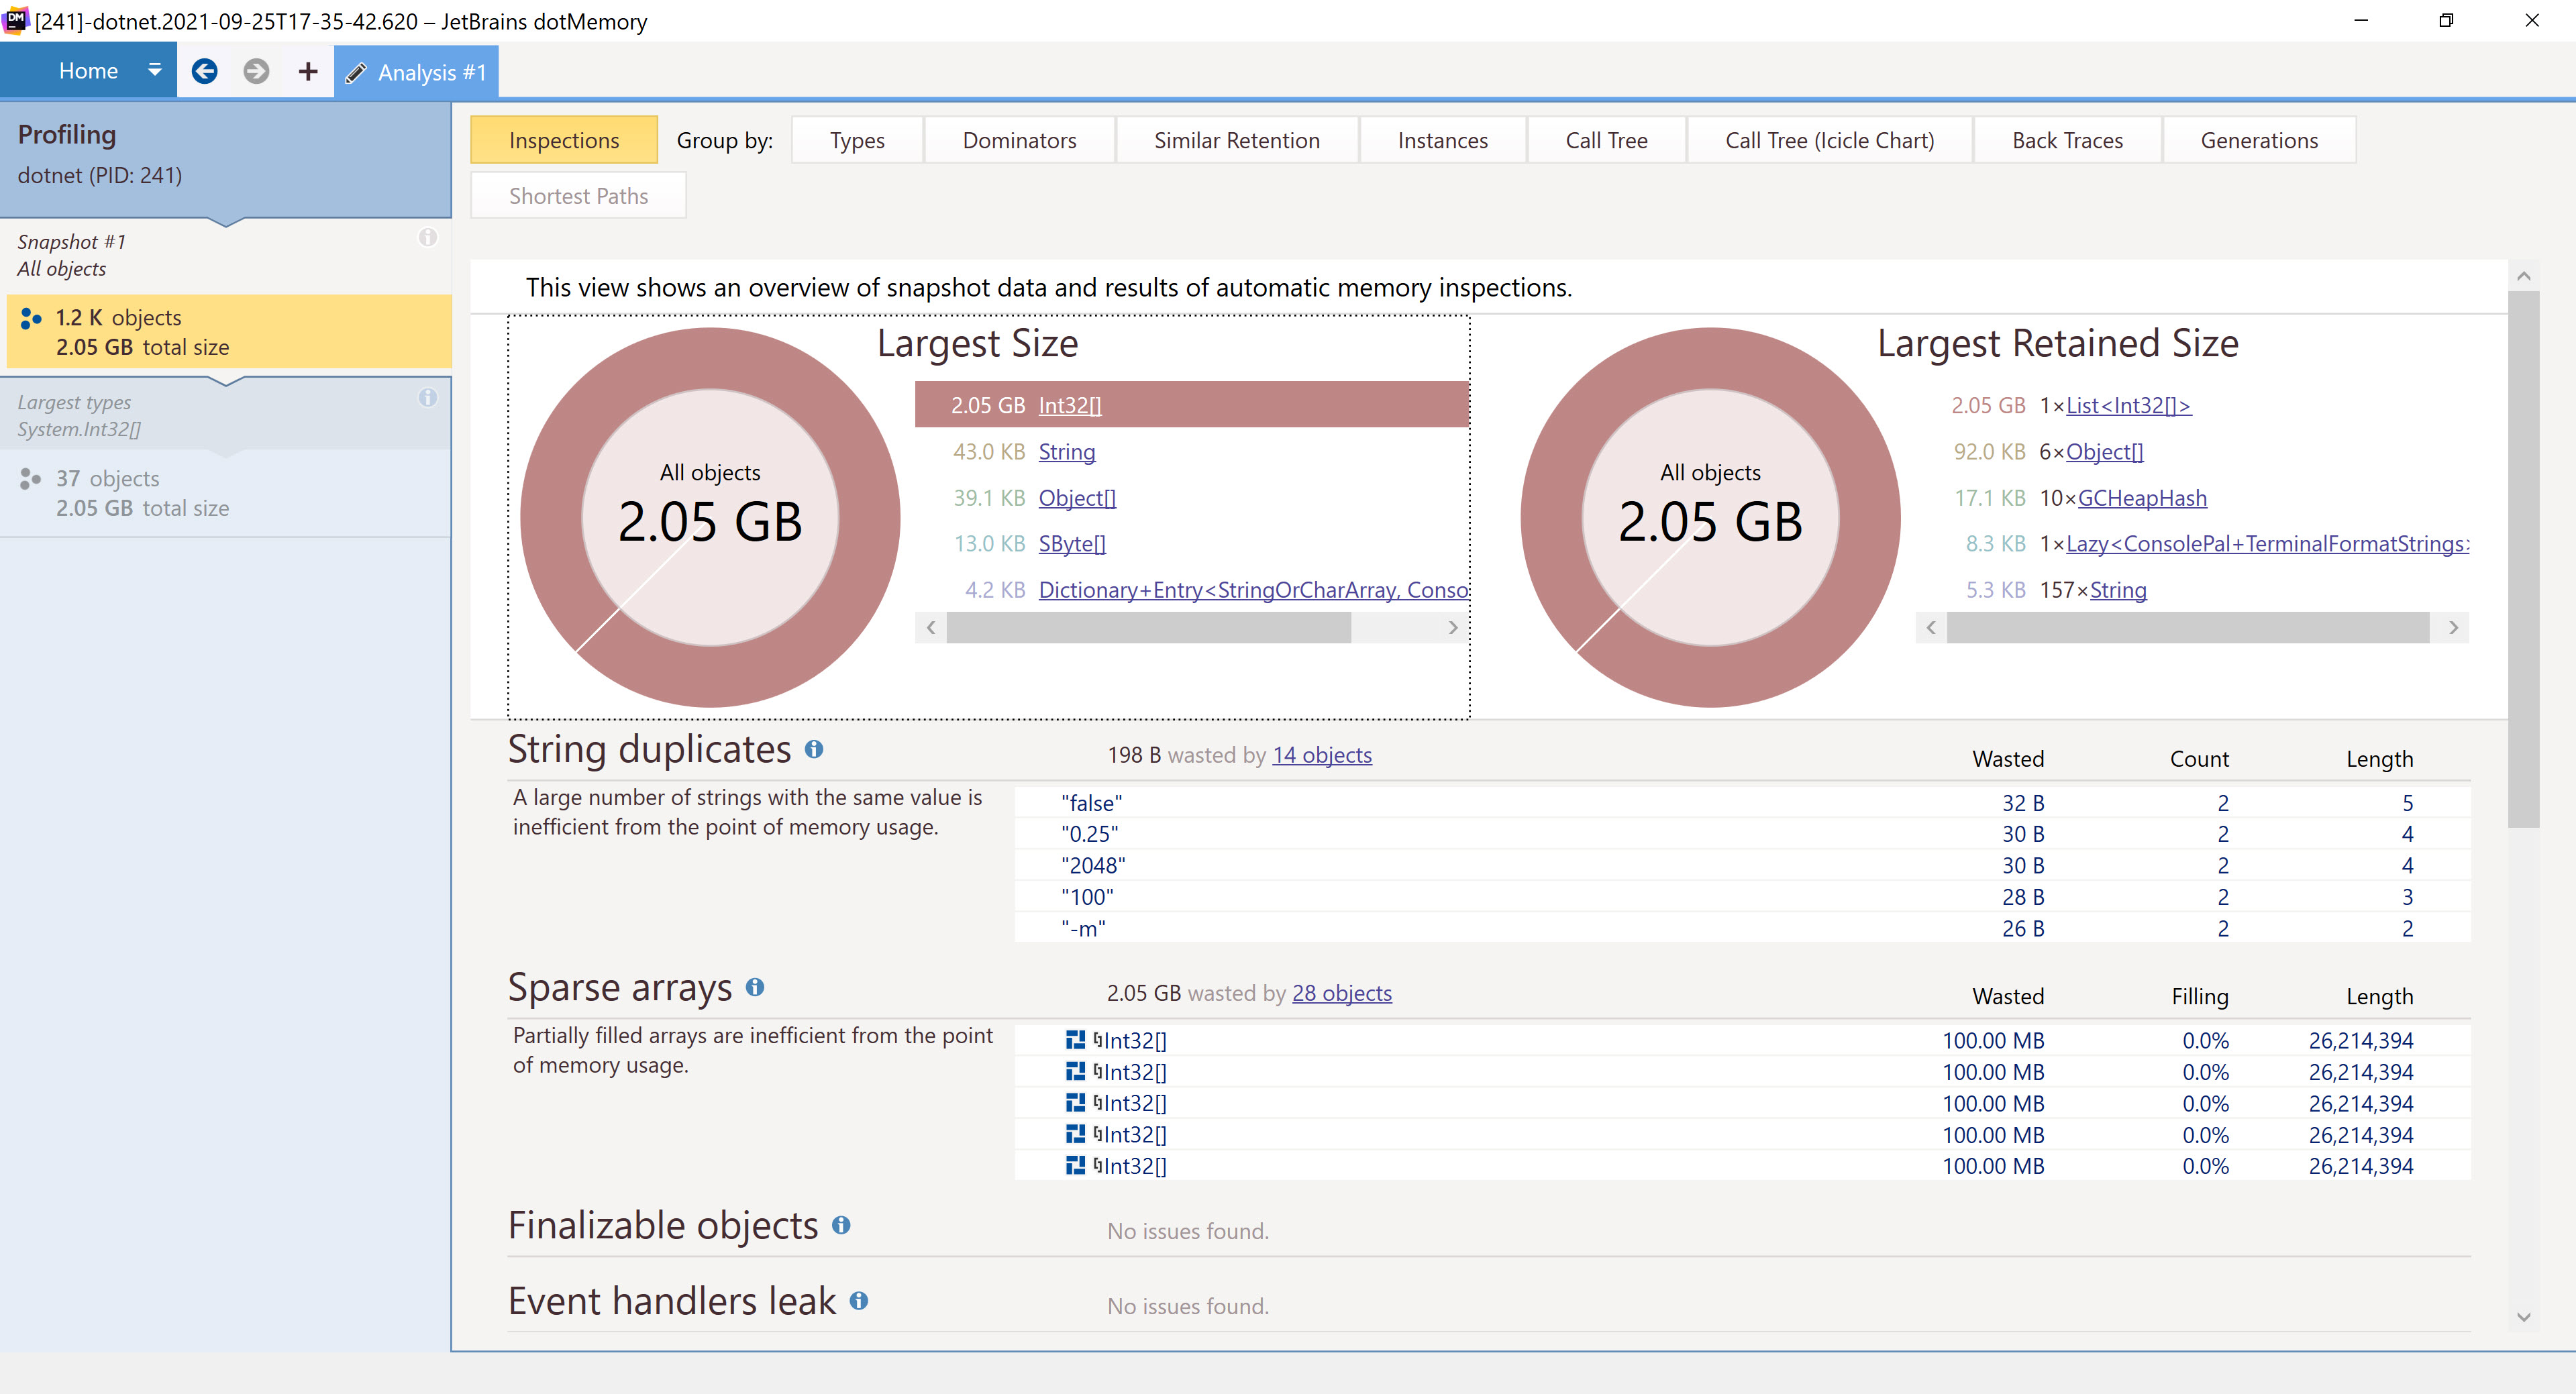Click the left chevron under Largest Retained Size list

[x=1930, y=627]
